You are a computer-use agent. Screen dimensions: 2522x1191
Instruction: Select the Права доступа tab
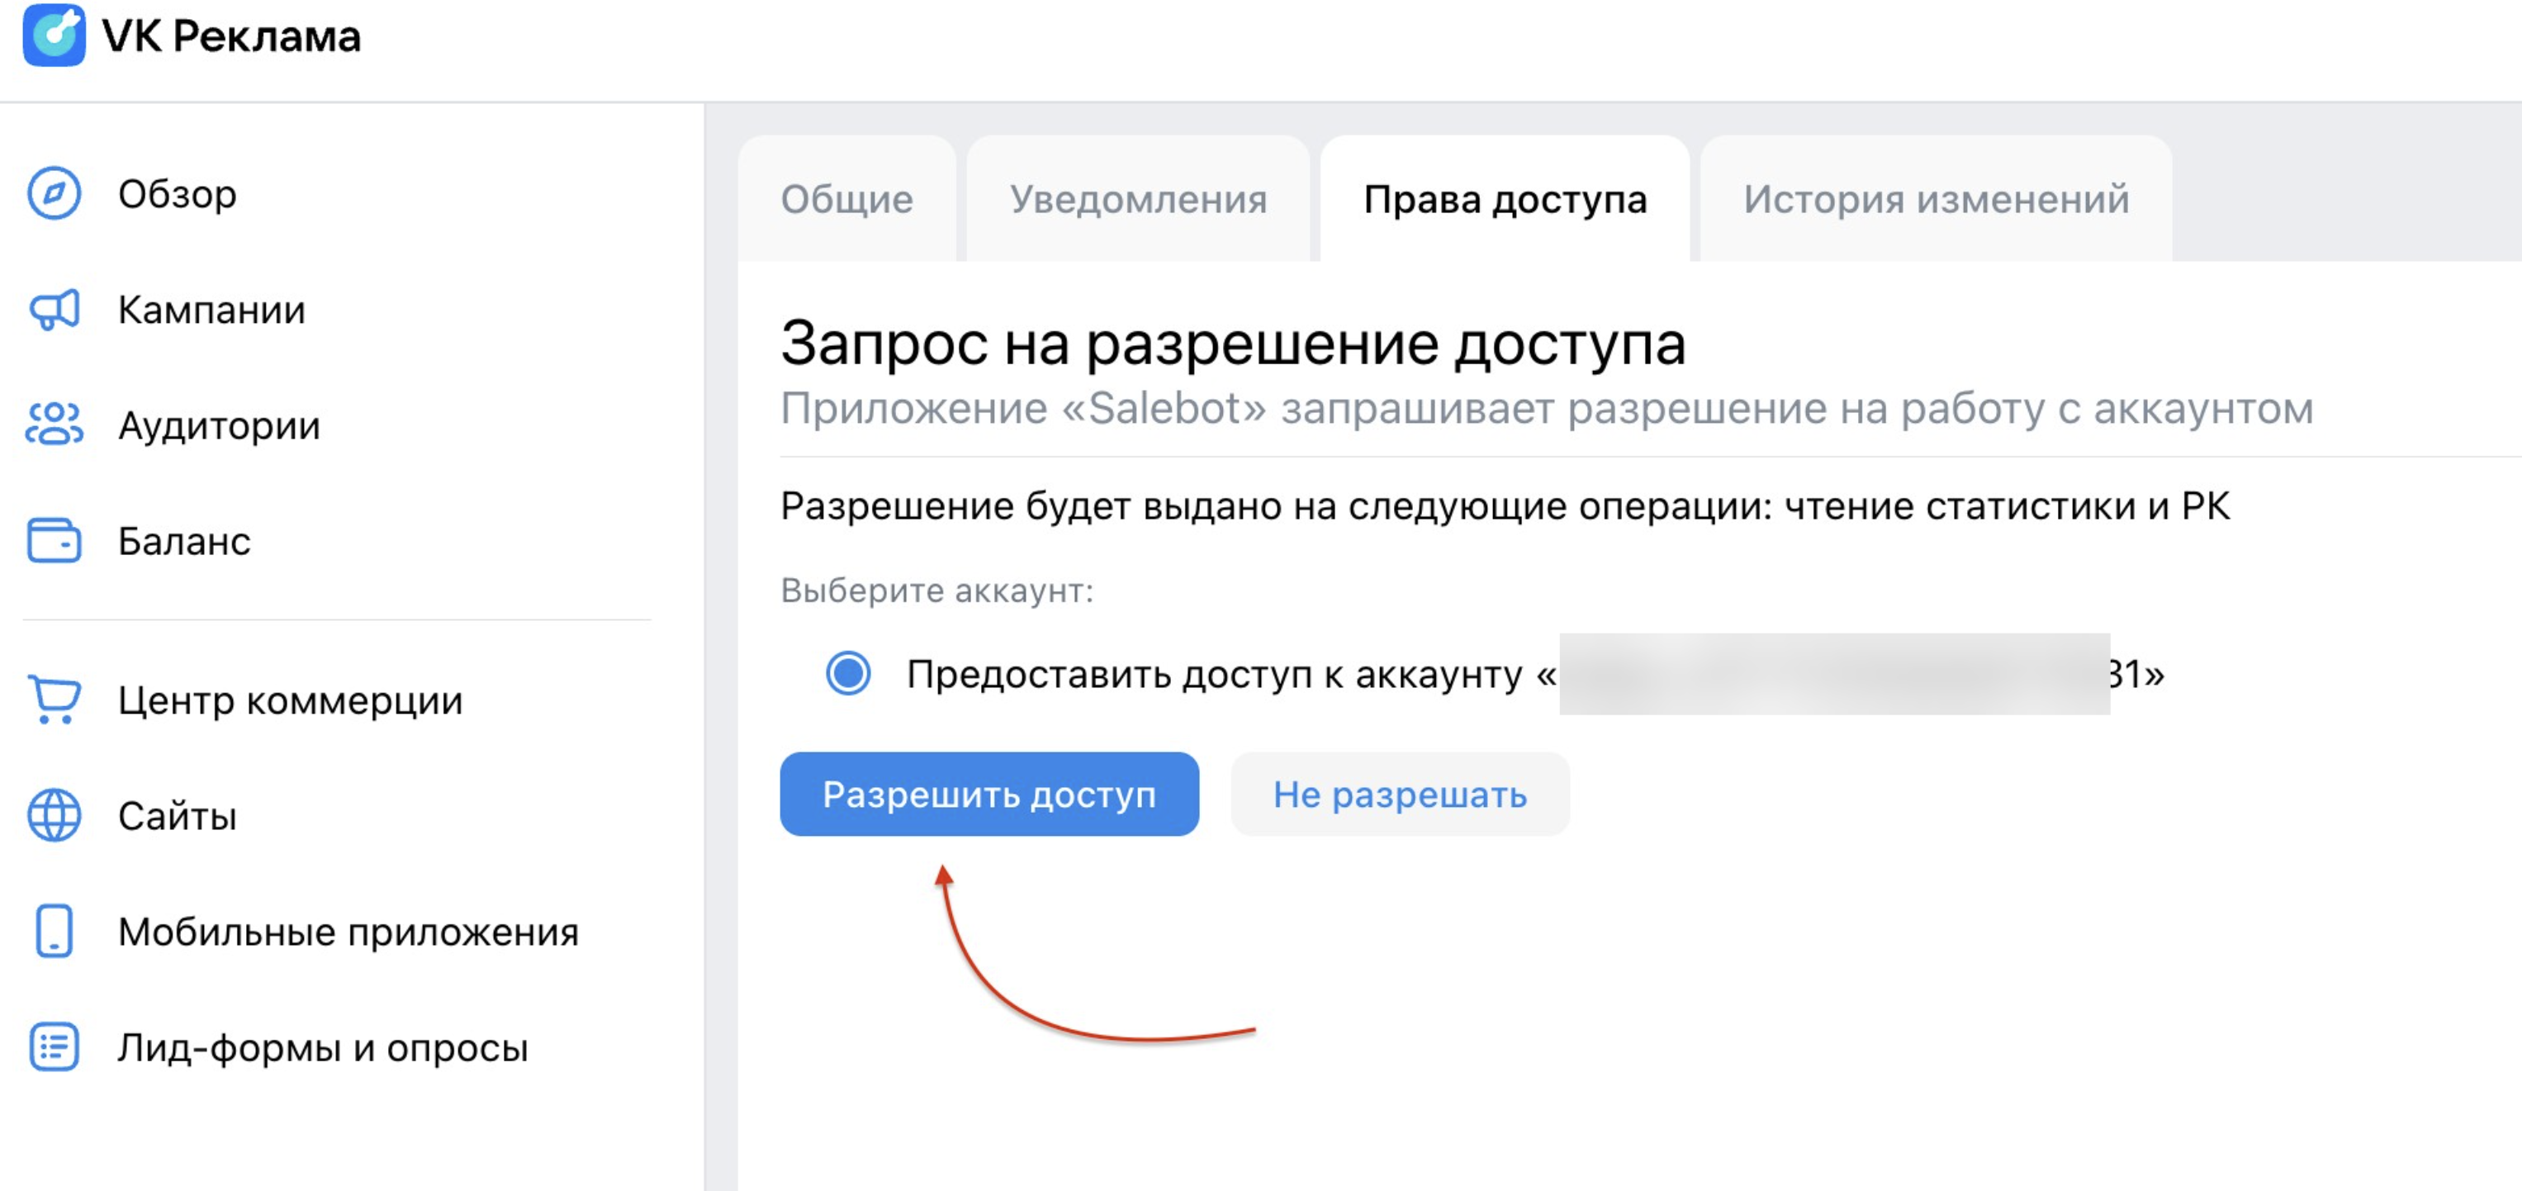pyautogui.click(x=1505, y=200)
